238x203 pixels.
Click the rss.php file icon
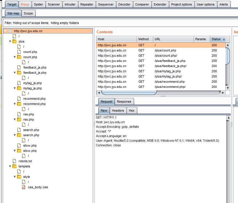[x=19, y=114]
